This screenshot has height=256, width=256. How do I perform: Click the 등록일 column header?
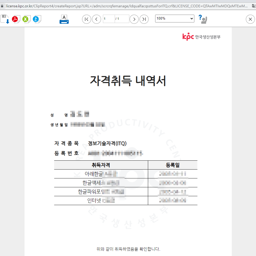(x=172, y=165)
